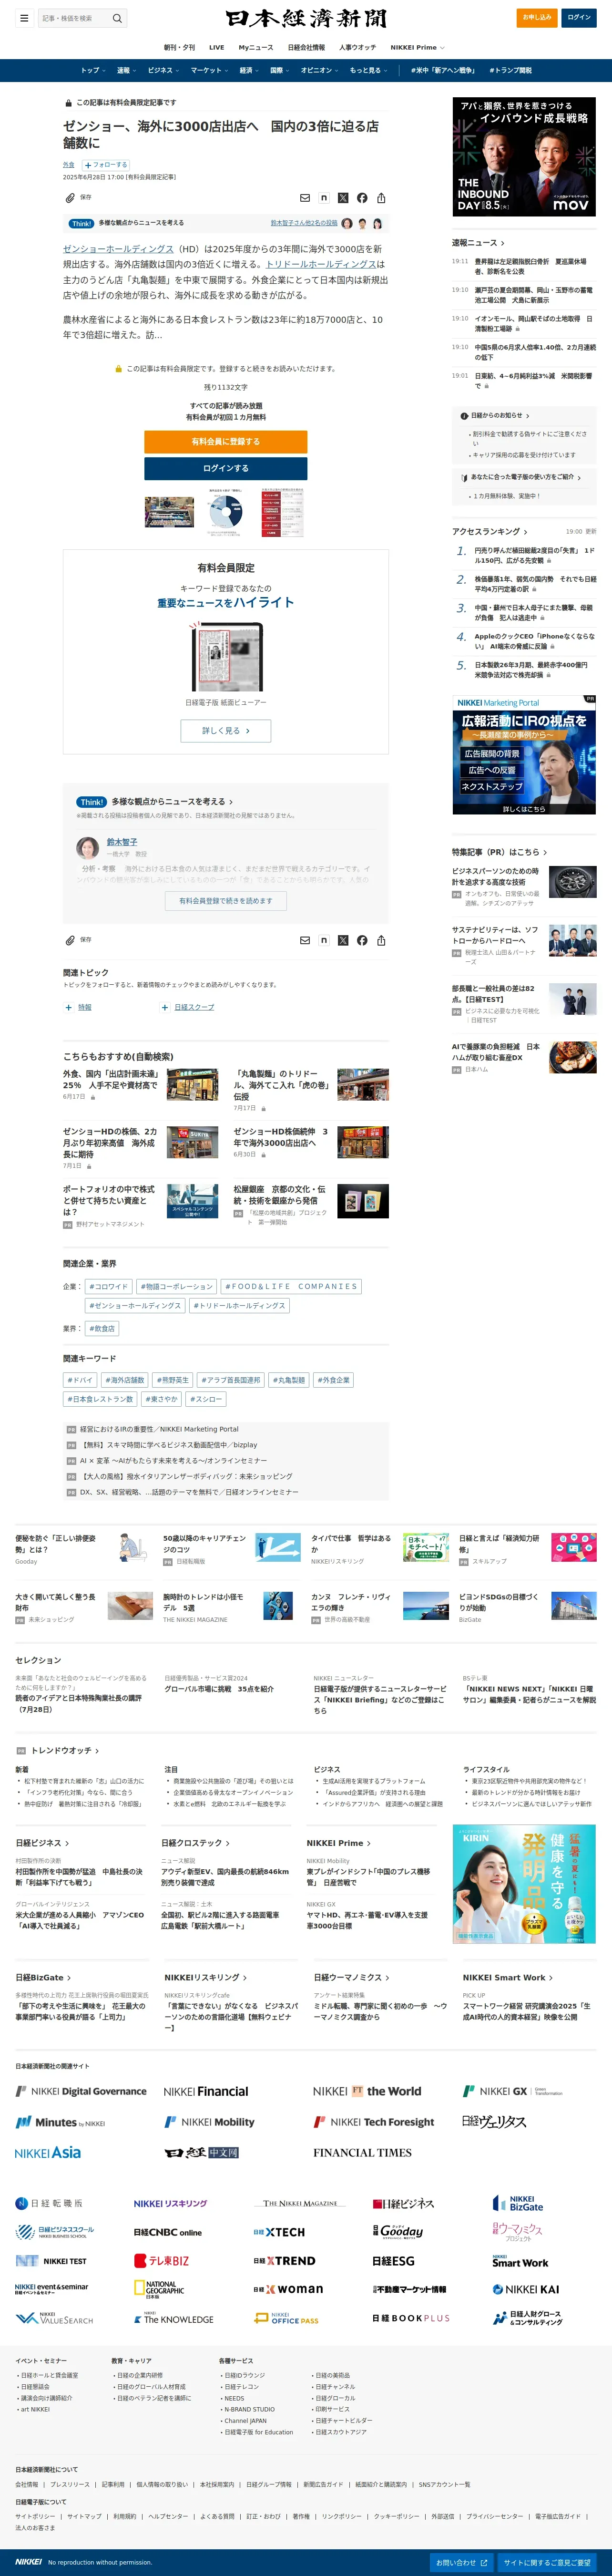The width and height of the screenshot is (612, 2576).
Task: Open 日経からのお知らせ notice header
Action: pyautogui.click(x=495, y=415)
